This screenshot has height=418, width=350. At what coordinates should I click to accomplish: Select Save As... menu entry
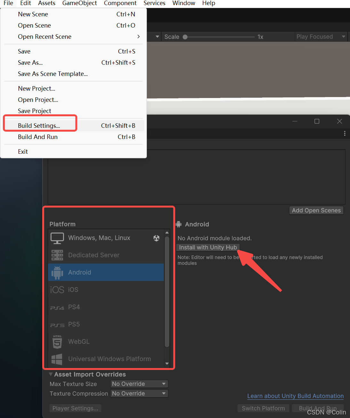(74, 62)
